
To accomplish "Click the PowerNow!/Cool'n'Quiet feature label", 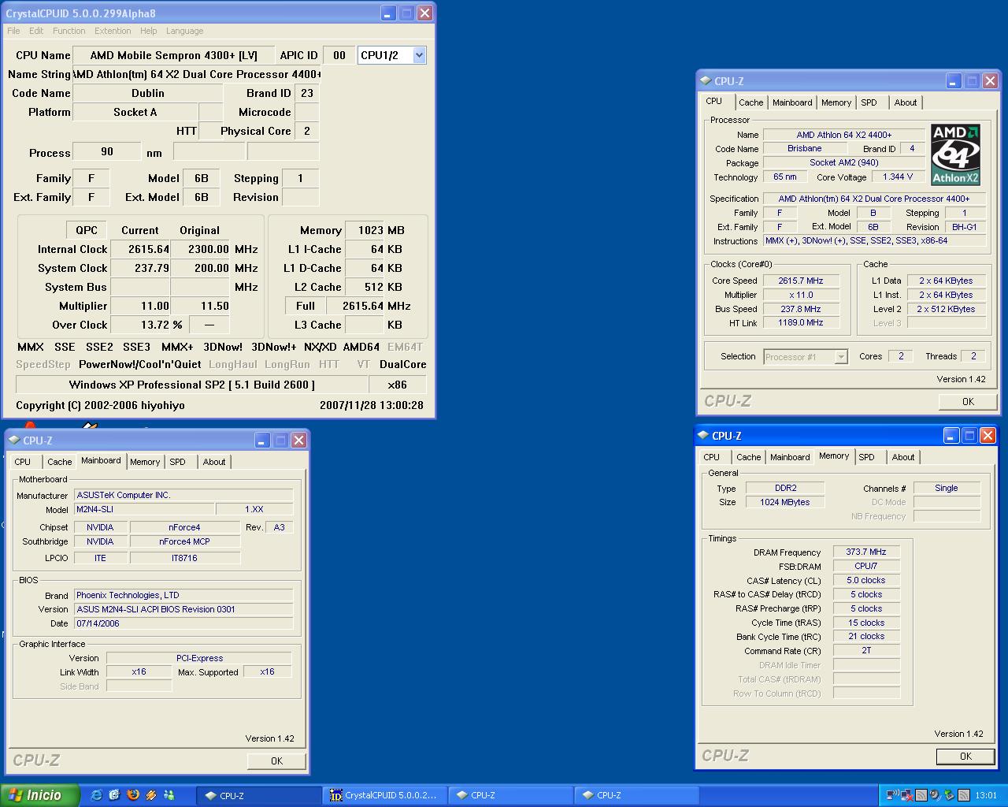I will (140, 364).
